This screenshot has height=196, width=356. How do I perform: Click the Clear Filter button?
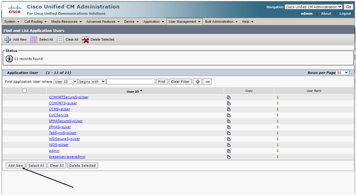point(180,81)
